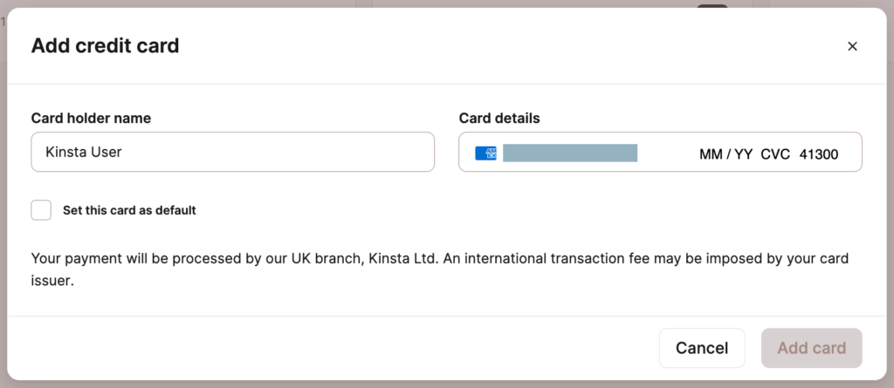Select the MM / YY expiry field

[x=726, y=154]
